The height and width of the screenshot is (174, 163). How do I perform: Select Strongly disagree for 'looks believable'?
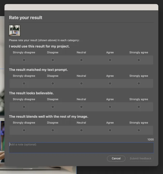point(24,107)
